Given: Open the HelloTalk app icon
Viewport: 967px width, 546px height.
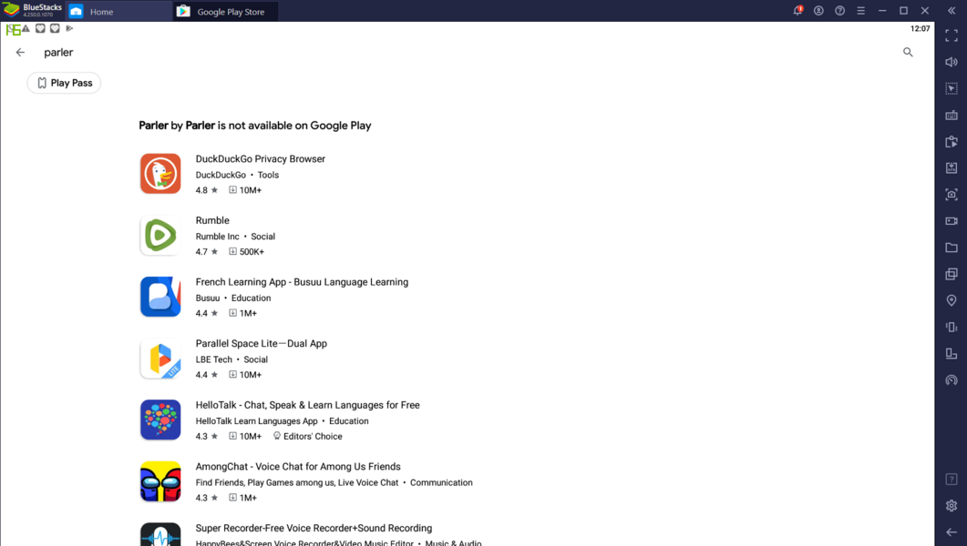Looking at the screenshot, I should [160, 420].
